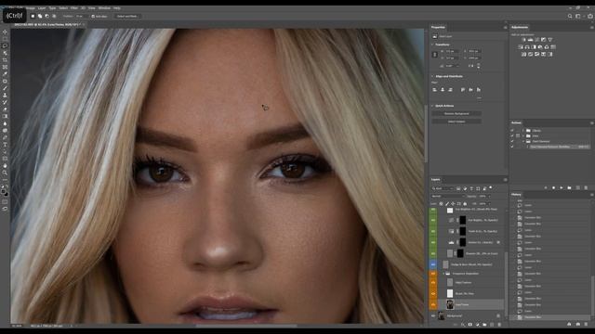The height and width of the screenshot is (334, 595).
Task: Open the layer blend mode dropdown
Action: pyautogui.click(x=448, y=196)
